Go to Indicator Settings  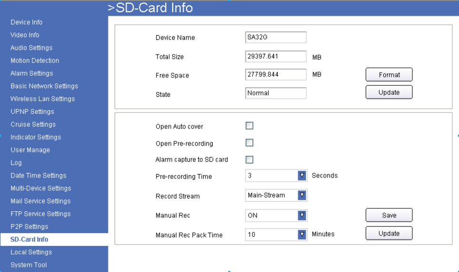tap(36, 137)
